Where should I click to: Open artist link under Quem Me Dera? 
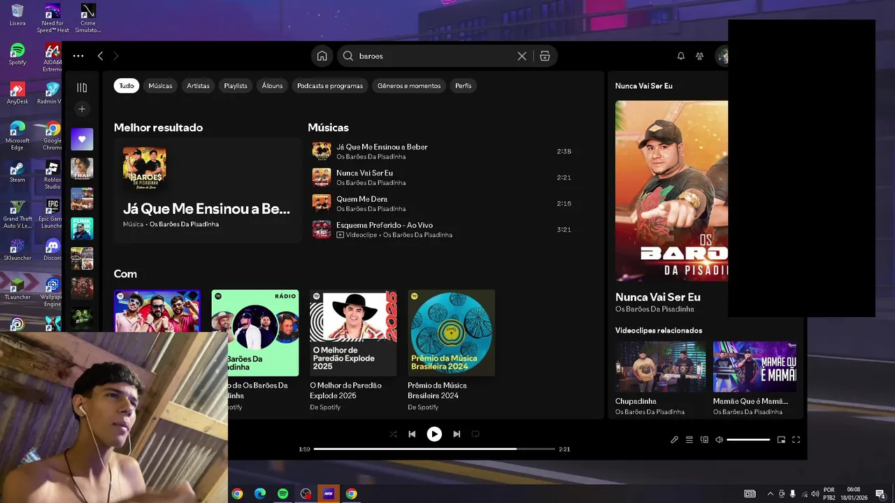tap(371, 209)
